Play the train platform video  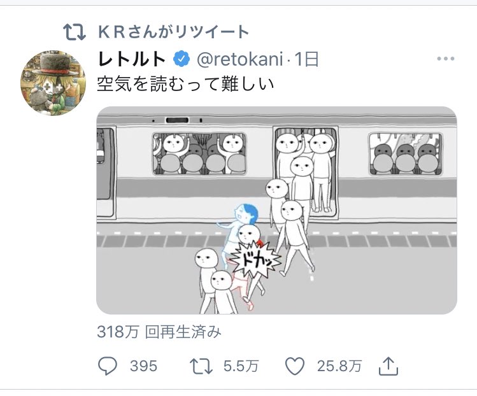(276, 210)
